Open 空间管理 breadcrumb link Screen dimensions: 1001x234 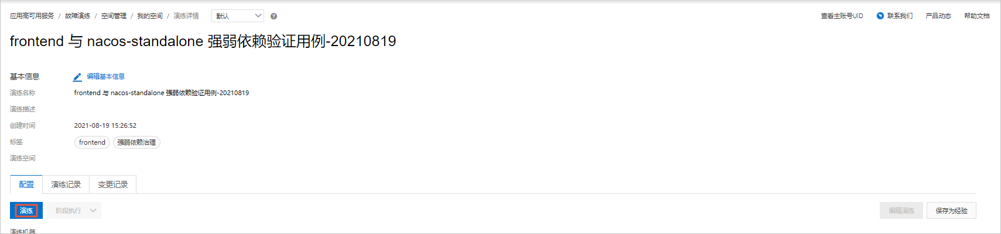(114, 16)
